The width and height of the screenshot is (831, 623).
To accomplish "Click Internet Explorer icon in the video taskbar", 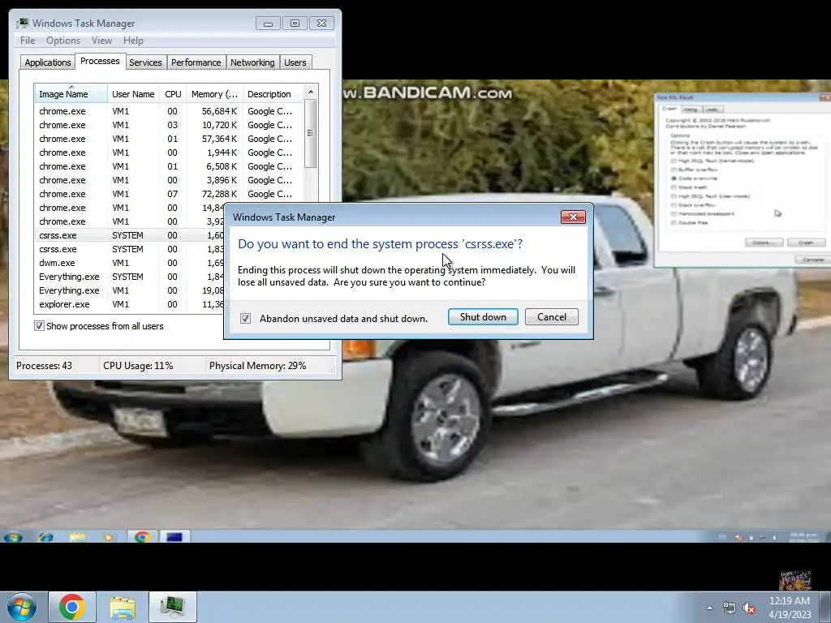I will [x=46, y=537].
